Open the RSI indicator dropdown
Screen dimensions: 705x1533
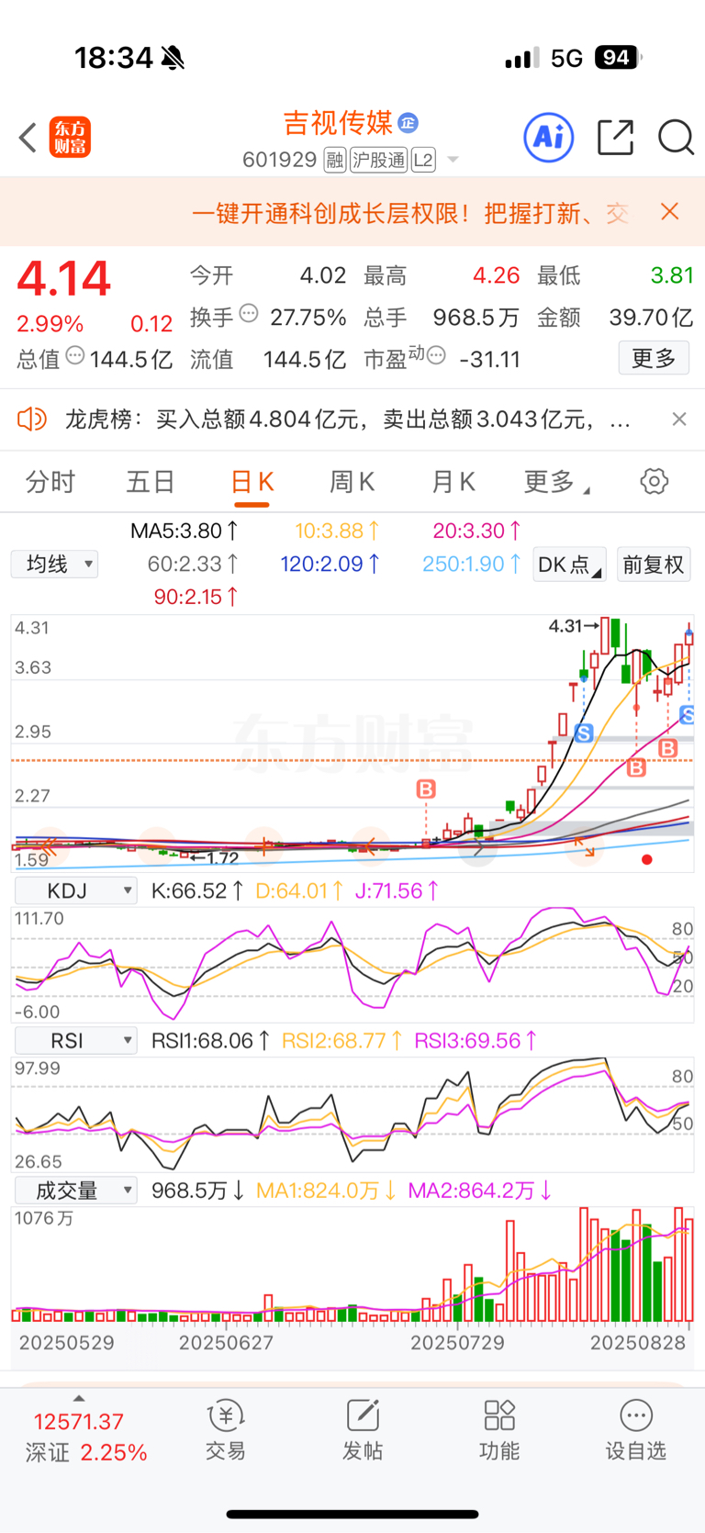tap(76, 1041)
